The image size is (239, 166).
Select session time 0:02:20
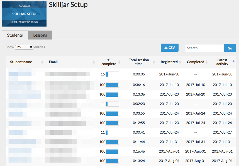pyautogui.click(x=139, y=104)
